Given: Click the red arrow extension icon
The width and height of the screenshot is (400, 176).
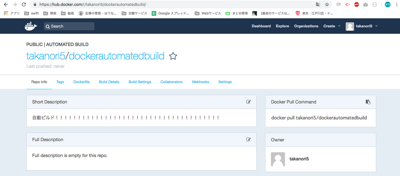Looking at the screenshot, I should coord(347,4).
